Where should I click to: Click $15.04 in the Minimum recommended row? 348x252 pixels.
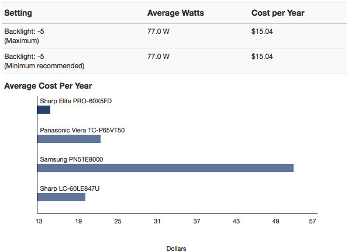[x=262, y=57]
